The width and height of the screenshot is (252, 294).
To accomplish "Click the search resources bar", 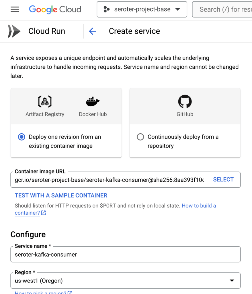I will tap(222, 9).
